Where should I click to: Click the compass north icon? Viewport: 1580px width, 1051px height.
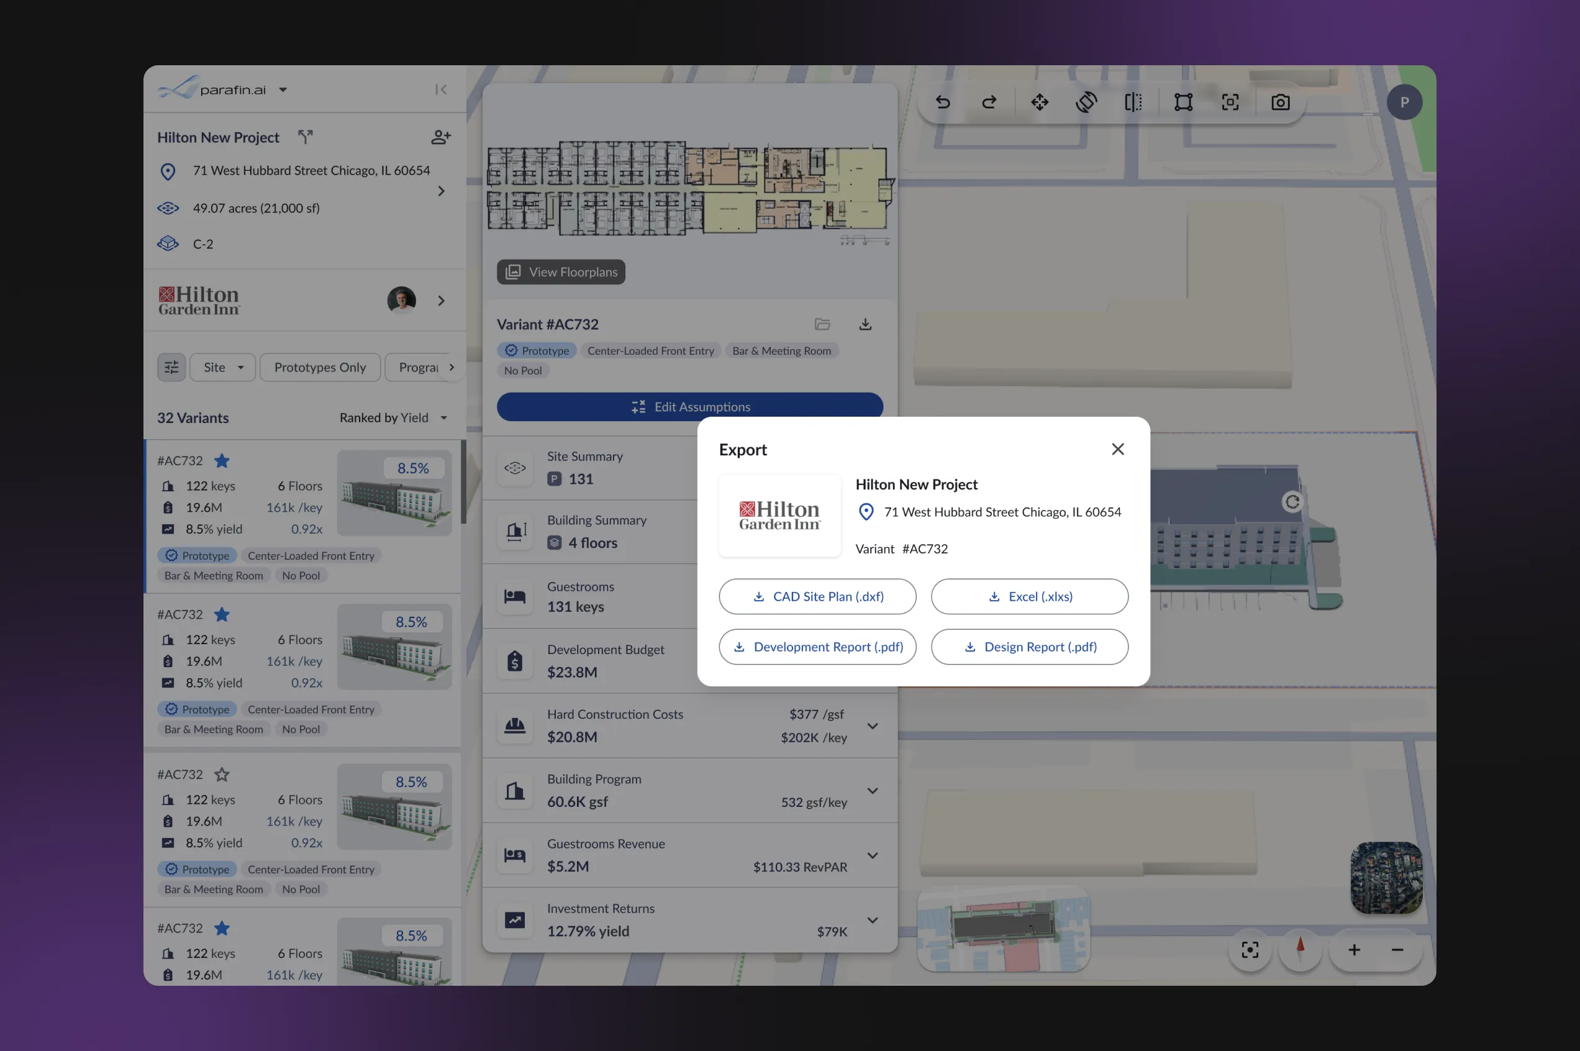1300,949
